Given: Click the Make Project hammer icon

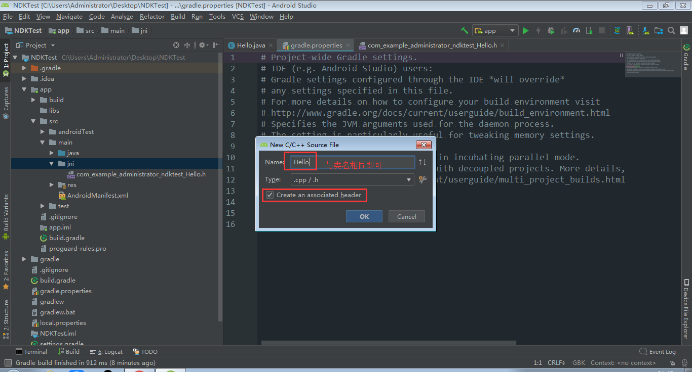Looking at the screenshot, I should pos(465,30).
